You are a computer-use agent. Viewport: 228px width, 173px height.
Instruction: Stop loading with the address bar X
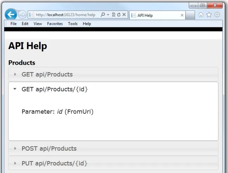point(124,15)
